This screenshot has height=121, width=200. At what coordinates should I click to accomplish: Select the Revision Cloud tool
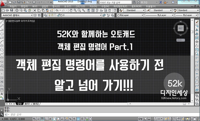(2, 50)
